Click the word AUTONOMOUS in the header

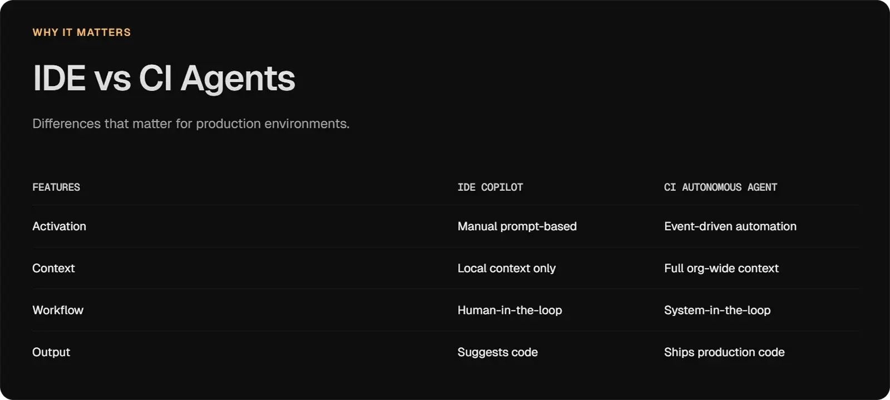point(711,187)
